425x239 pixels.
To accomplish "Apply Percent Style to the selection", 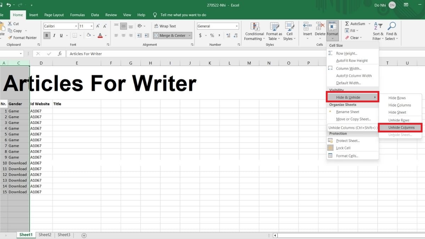I will pyautogui.click(x=212, y=35).
